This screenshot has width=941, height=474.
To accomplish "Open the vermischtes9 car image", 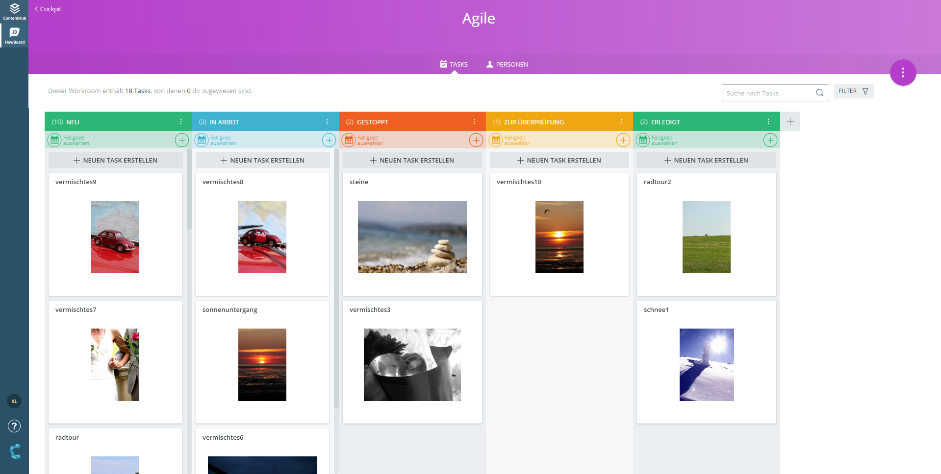I will [x=115, y=237].
